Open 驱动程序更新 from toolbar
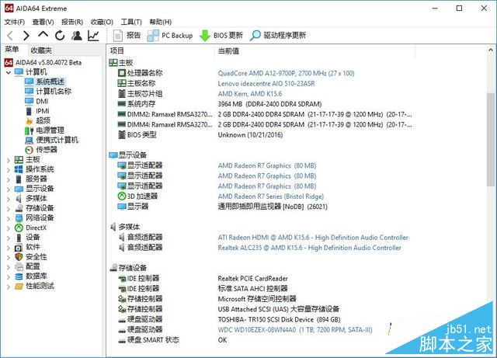The height and width of the screenshot is (358, 497). click(278, 36)
